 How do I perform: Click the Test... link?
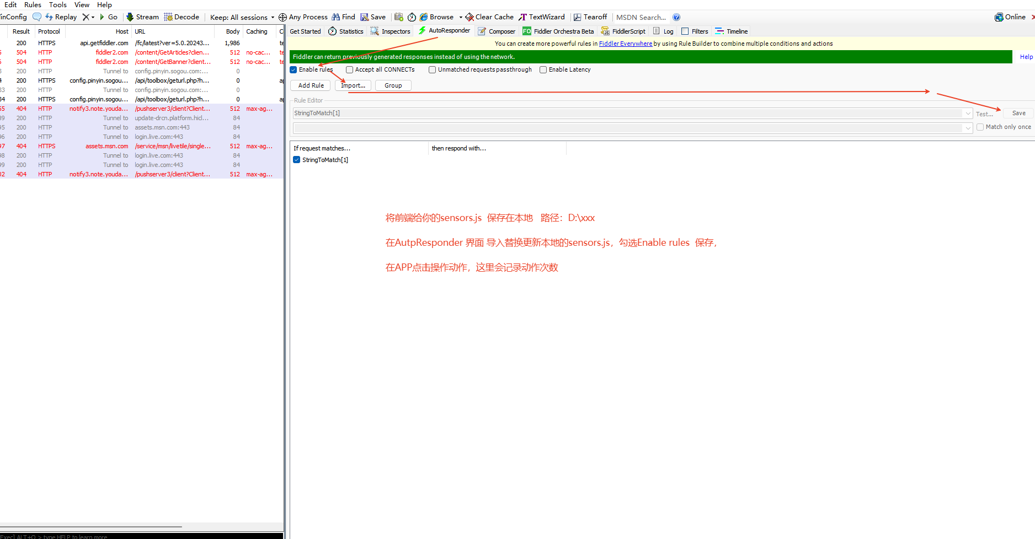pos(984,114)
